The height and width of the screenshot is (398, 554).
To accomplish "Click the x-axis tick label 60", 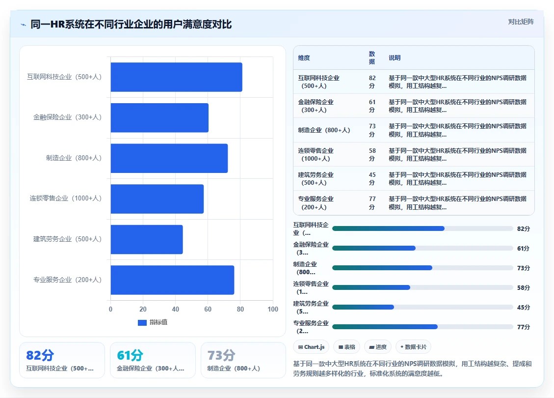I will click(x=208, y=309).
